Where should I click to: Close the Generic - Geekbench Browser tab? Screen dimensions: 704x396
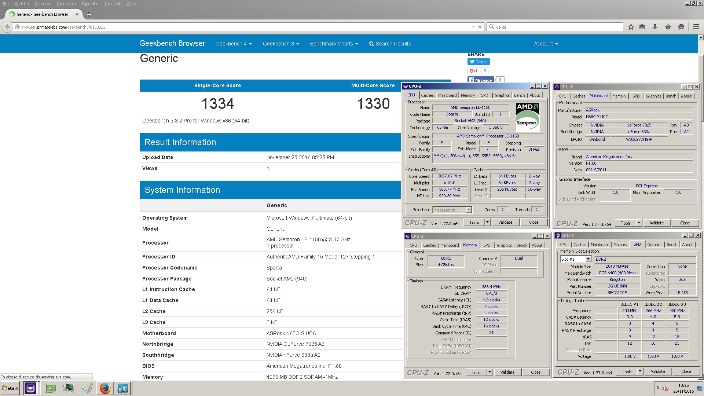(x=77, y=14)
